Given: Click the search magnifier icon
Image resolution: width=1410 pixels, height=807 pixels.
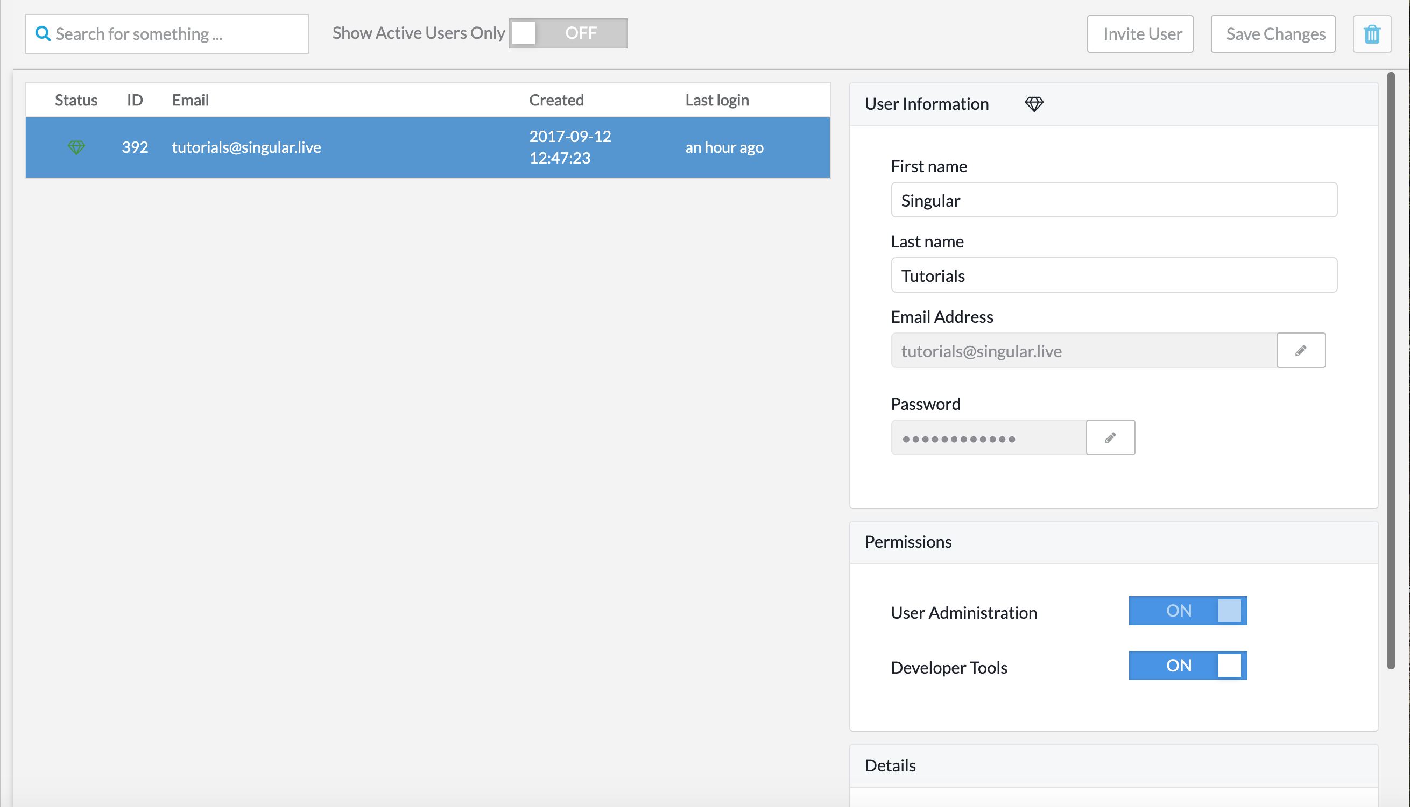Looking at the screenshot, I should [43, 33].
